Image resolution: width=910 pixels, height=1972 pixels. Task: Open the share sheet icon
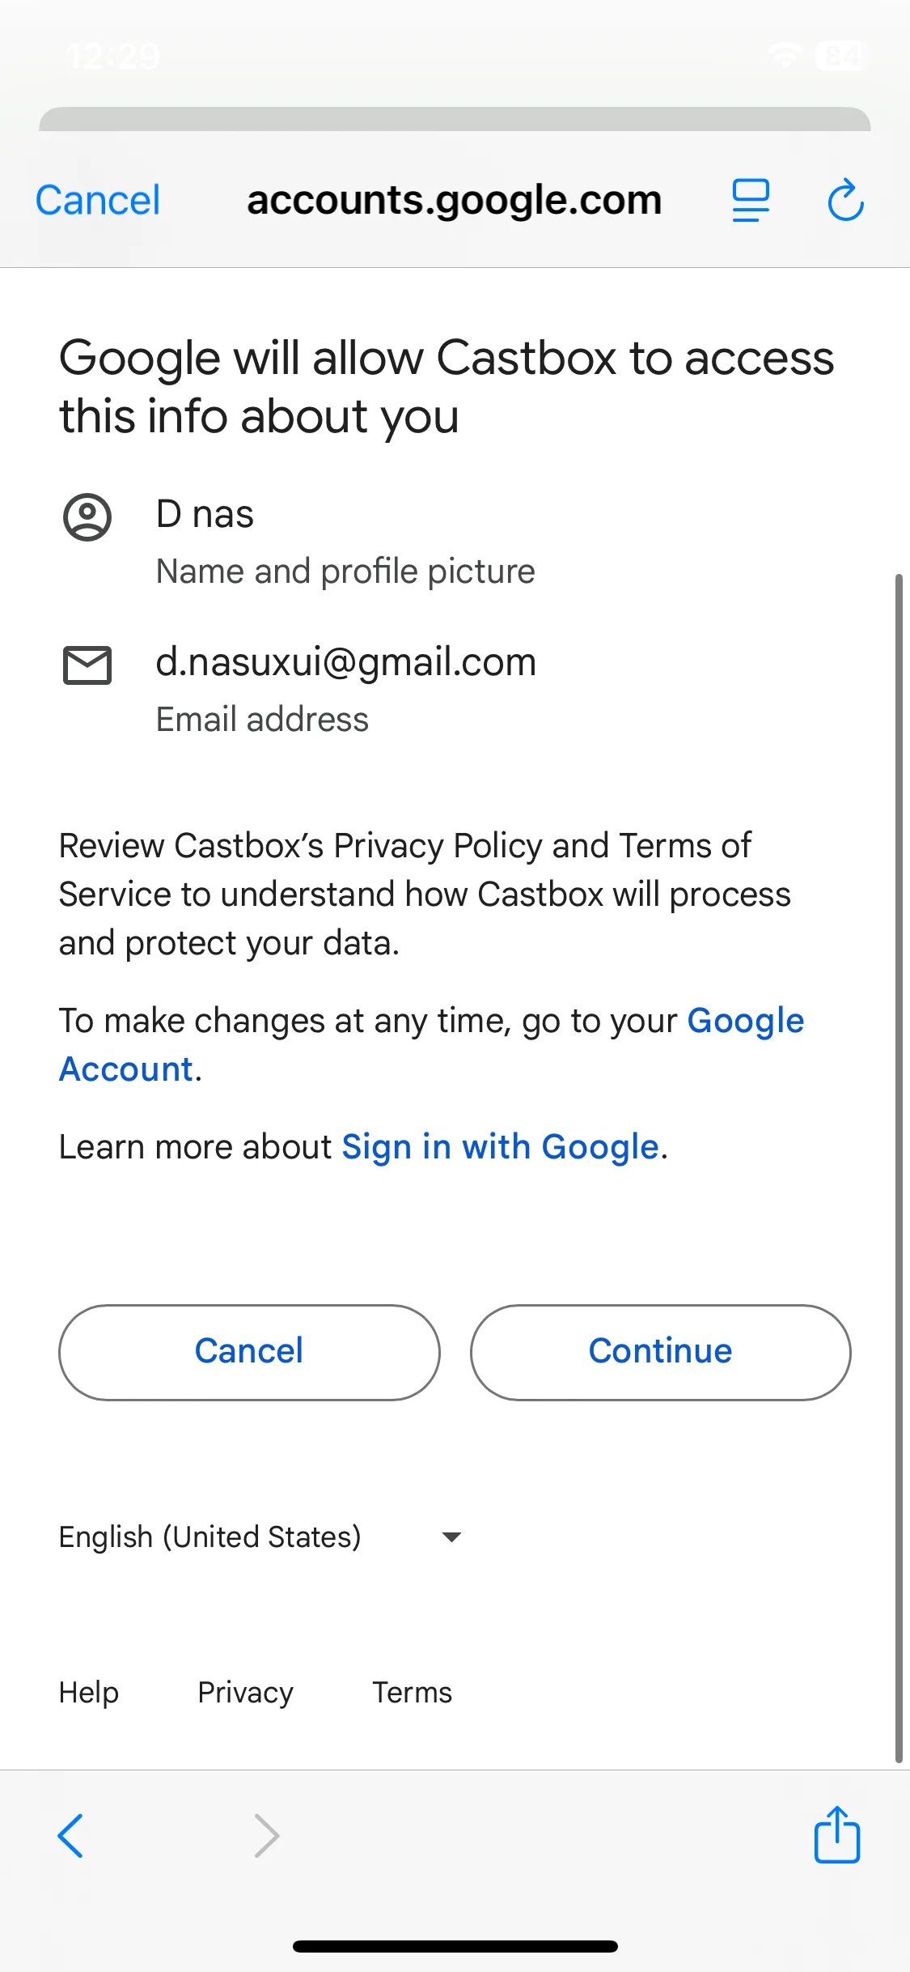tap(836, 1834)
